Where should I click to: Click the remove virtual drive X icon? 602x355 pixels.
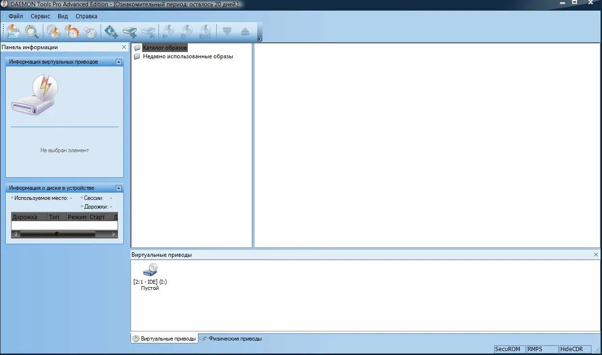click(148, 32)
